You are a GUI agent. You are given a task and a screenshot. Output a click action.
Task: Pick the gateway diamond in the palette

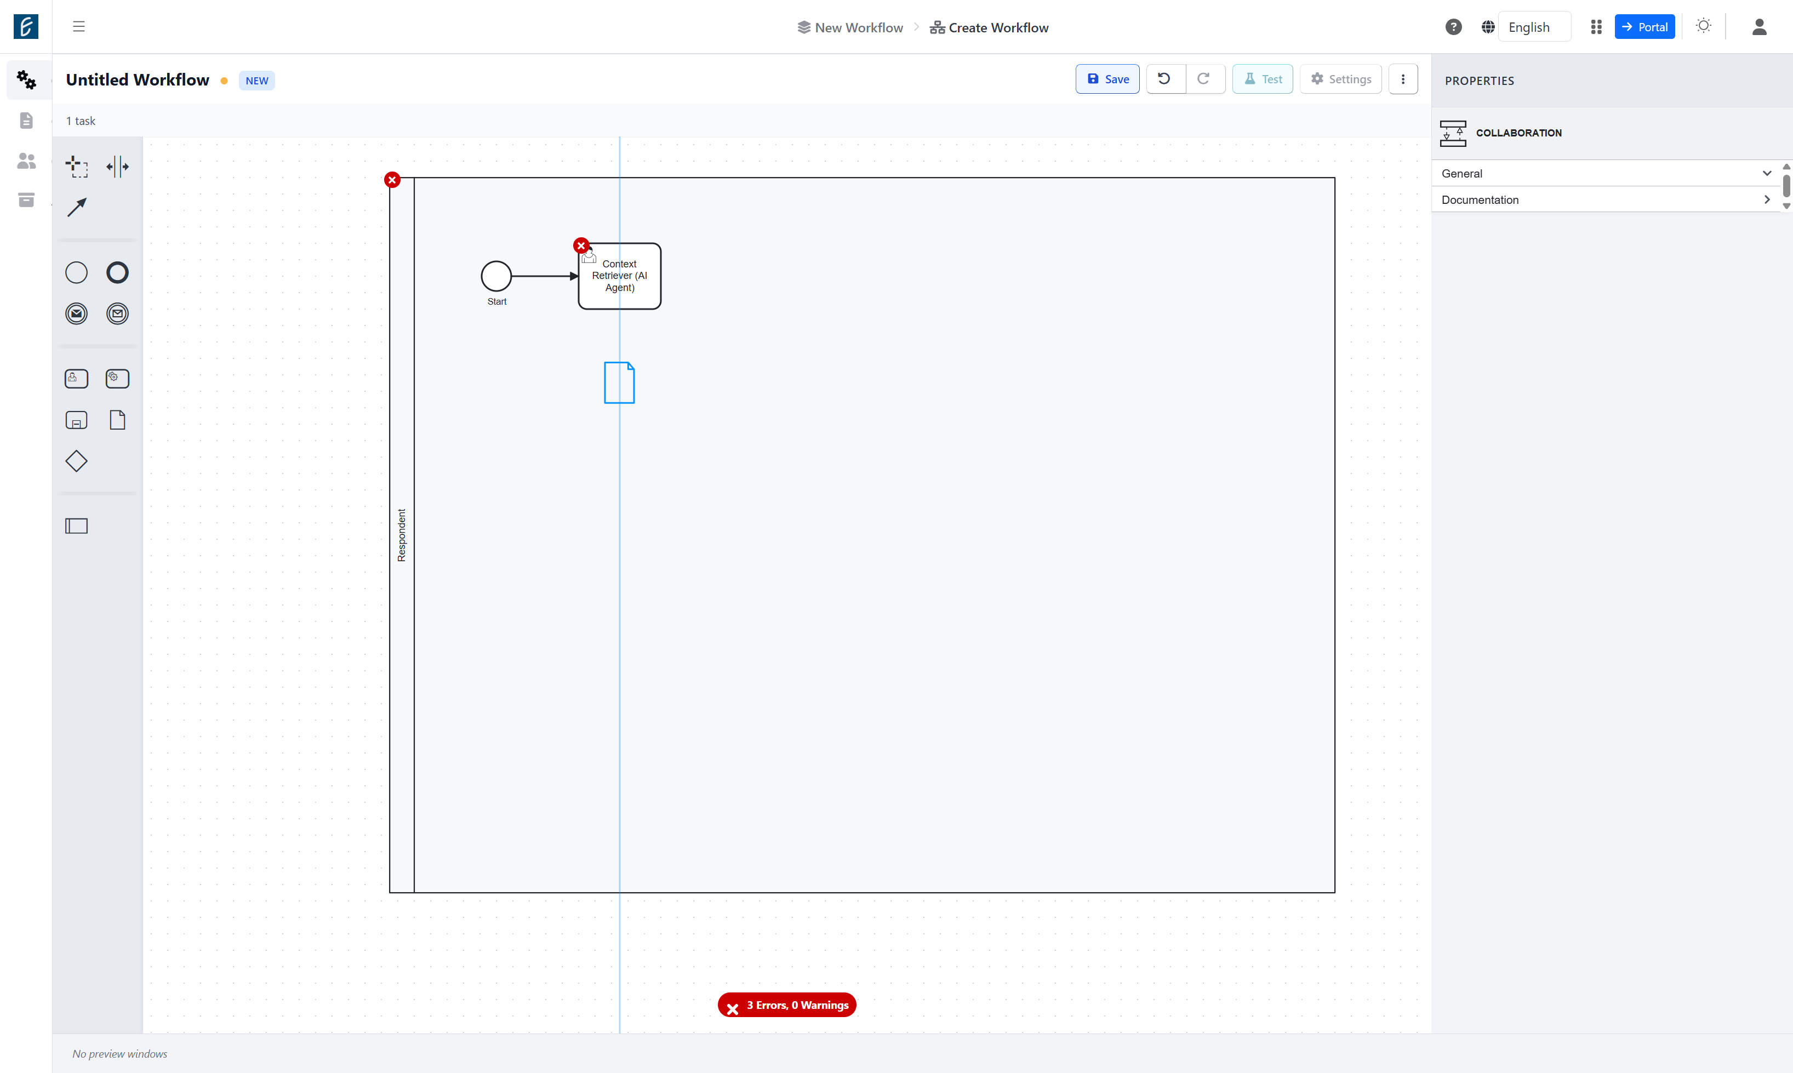[x=77, y=461]
